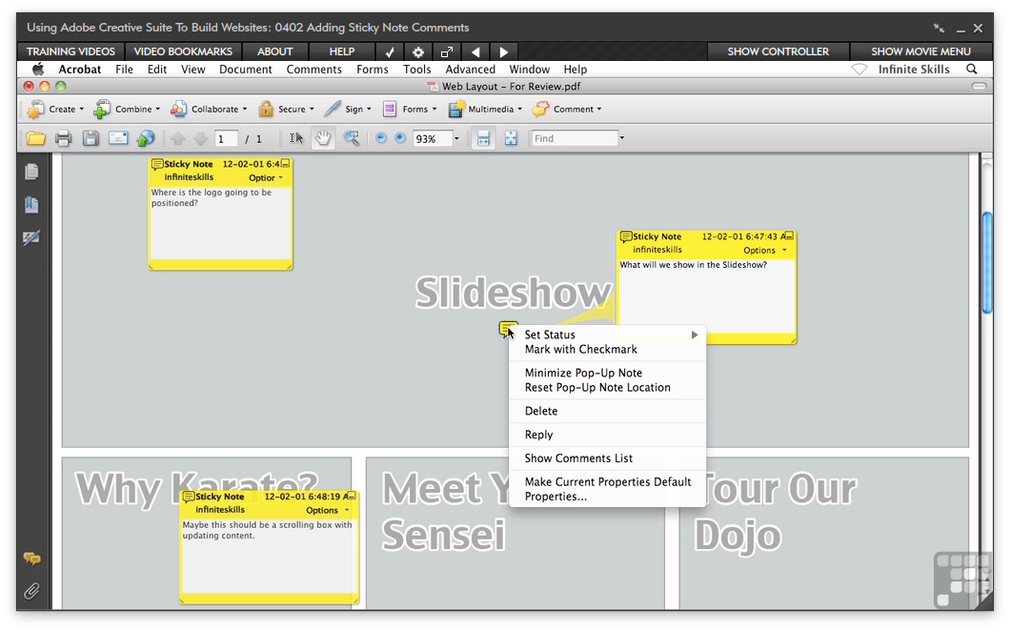Click the fit one full page icon
Screen dimensions: 1010x631
click(x=511, y=138)
